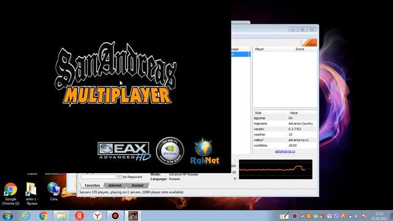Select the highlighted server row in list
Viewport: 393px width, 221px height.
click(241, 54)
